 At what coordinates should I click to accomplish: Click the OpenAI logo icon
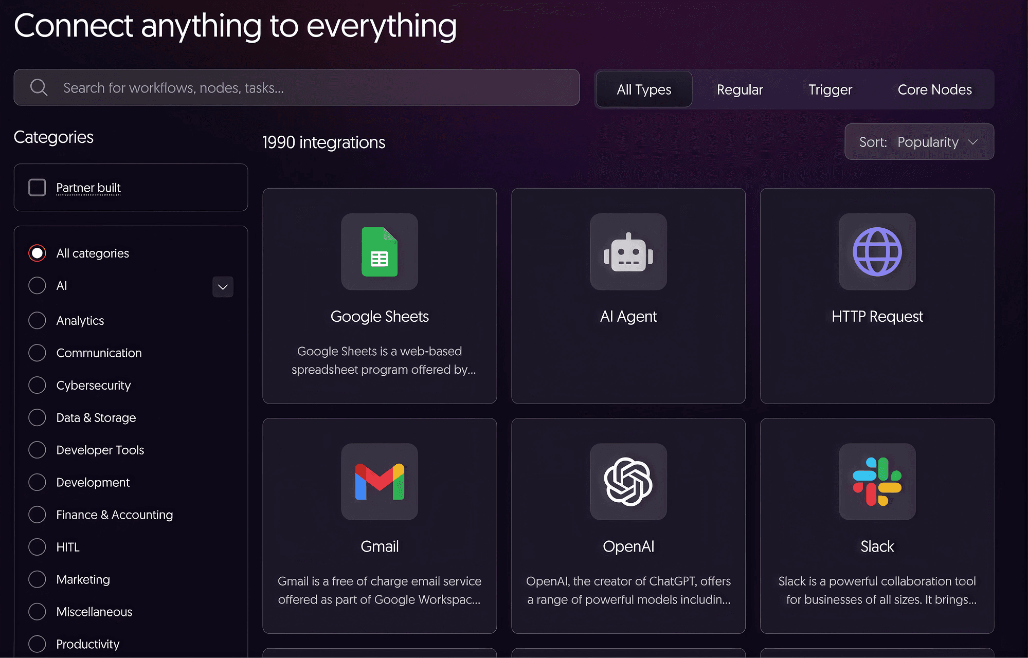coord(628,482)
